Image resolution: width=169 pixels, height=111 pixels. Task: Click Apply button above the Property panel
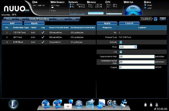(107, 23)
